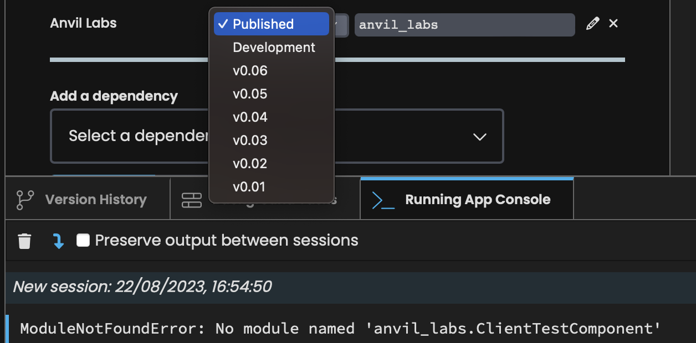Clear console output with the trash icon

(24, 241)
